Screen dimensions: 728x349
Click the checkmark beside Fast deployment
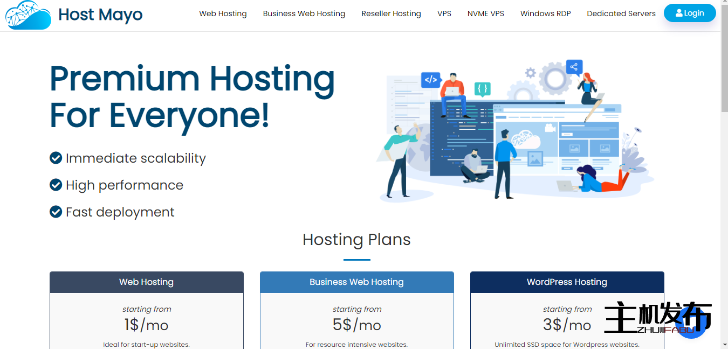56,212
